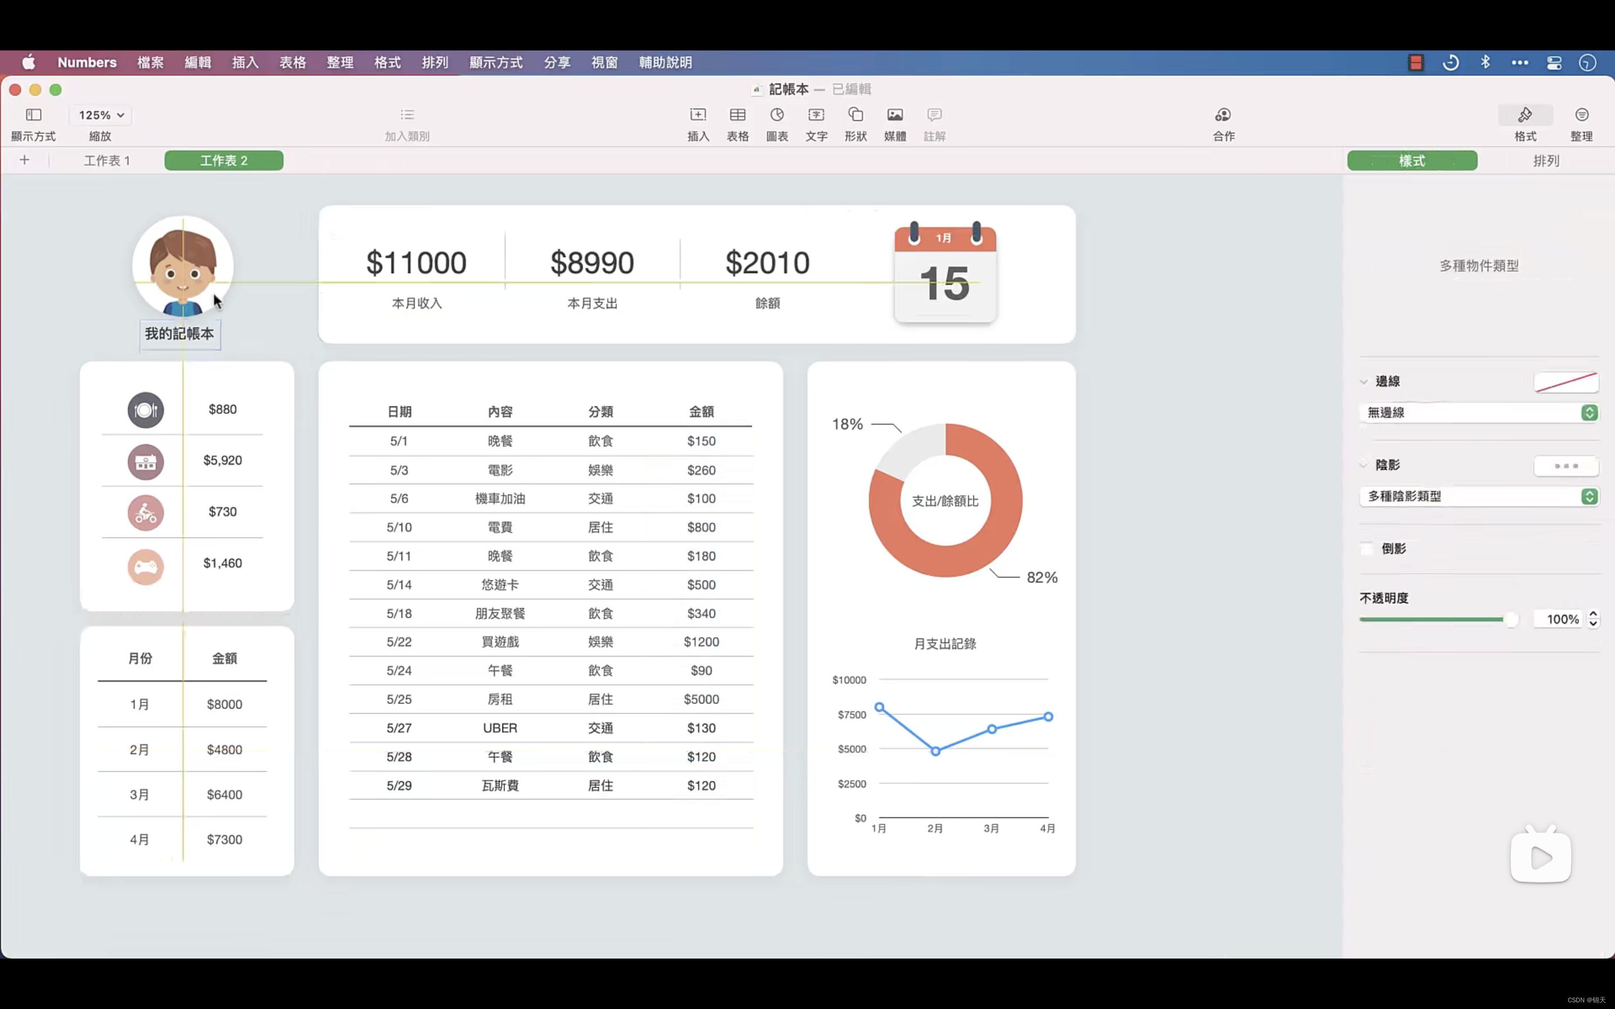Viewport: 1615px width, 1009px height.
Task: Open the Collaborate (合作) icon
Action: click(x=1223, y=115)
